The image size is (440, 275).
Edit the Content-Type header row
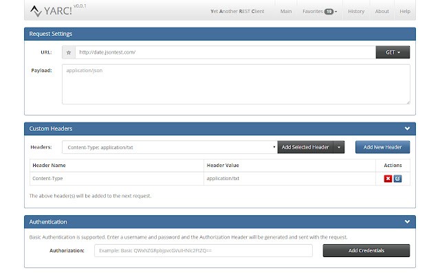[397, 179]
